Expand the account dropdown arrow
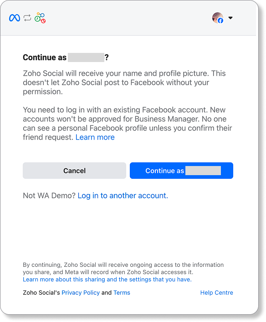 pos(230,18)
